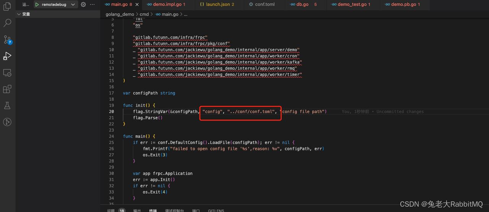Open the Search view icon
Image resolution: width=489 pixels, height=212 pixels.
pyautogui.click(x=7, y=23)
